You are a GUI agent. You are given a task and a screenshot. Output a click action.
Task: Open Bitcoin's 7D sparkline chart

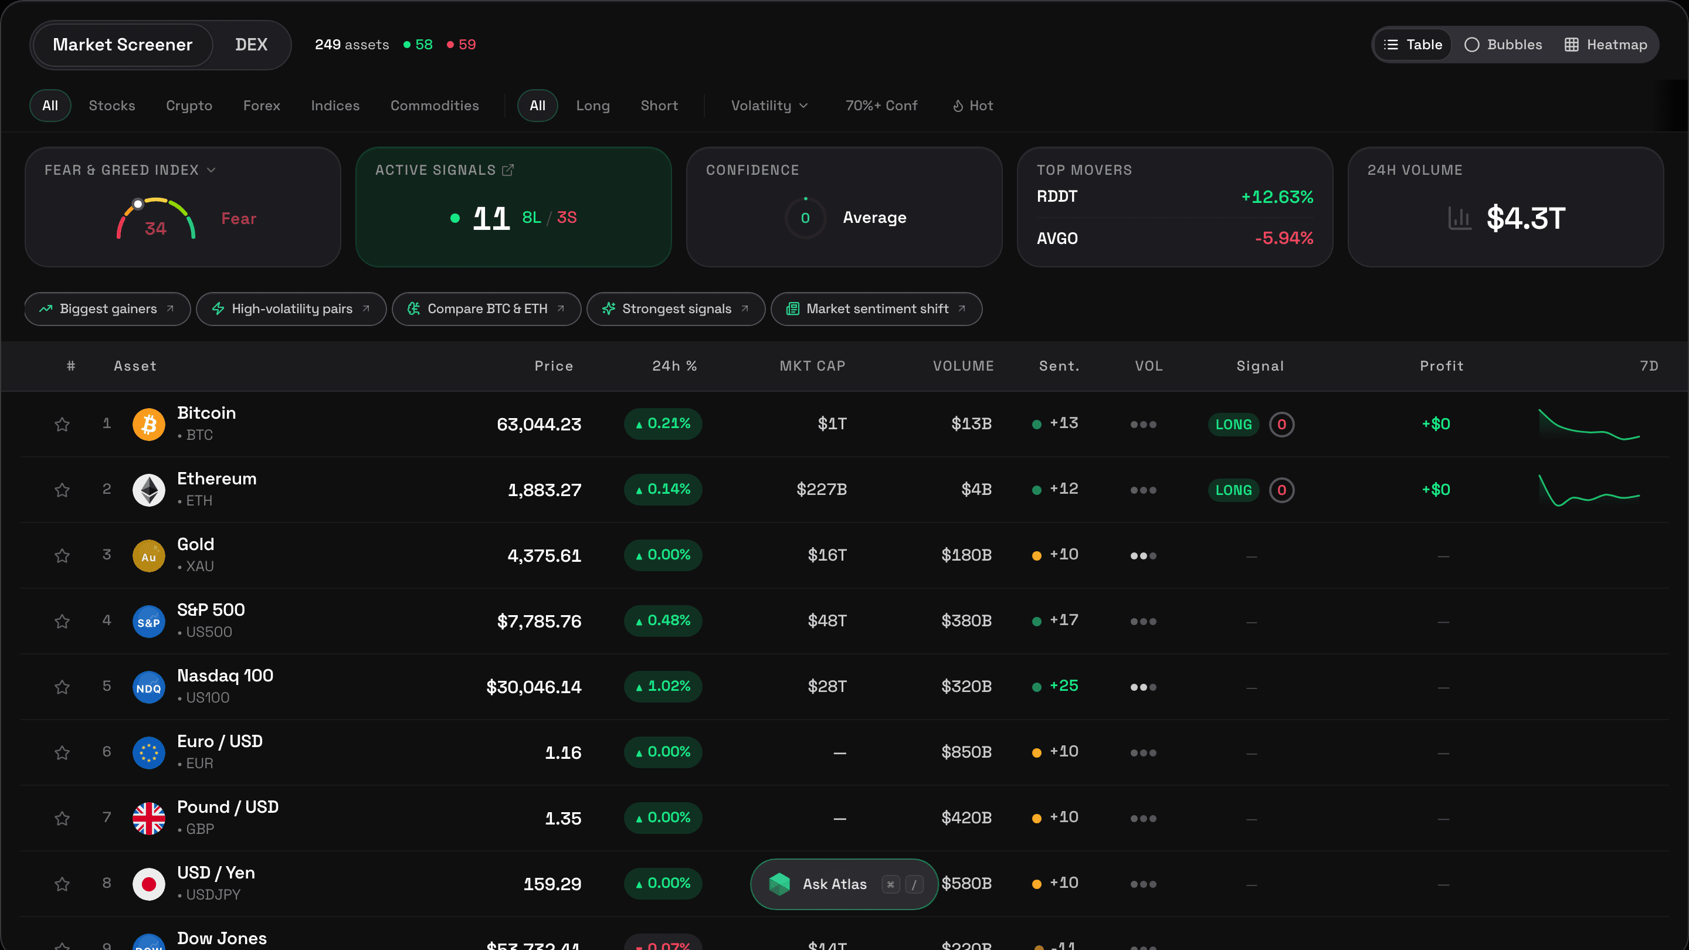pos(1589,424)
